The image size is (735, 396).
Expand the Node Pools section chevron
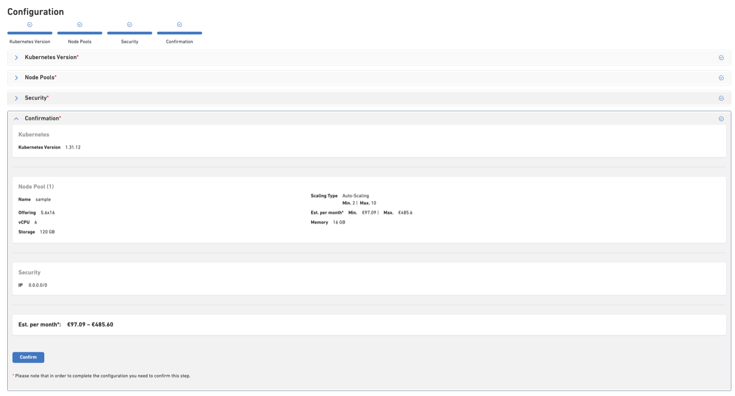16,78
